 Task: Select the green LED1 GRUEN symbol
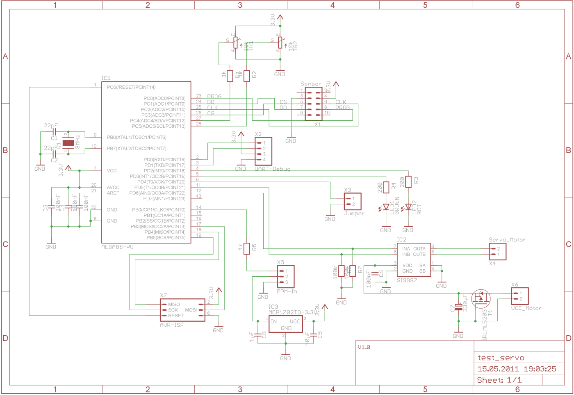pyautogui.click(x=385, y=207)
